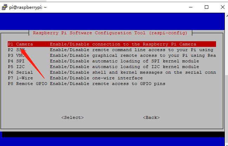
Task: Close the pi@raspberrypi window
Action: 223,7
